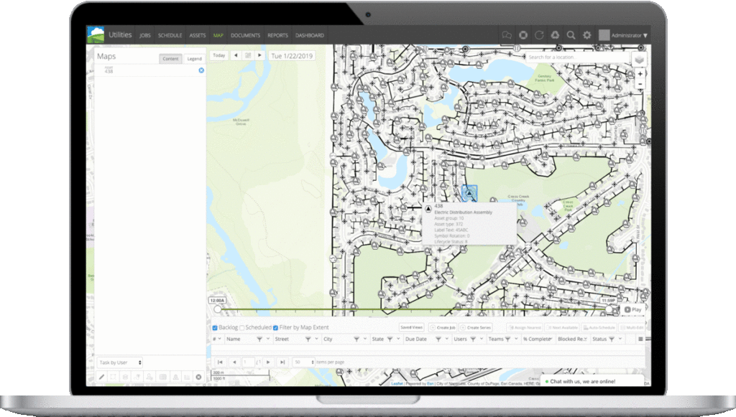Toggle the Backlog checkbox
The width and height of the screenshot is (736, 417).
pos(215,327)
